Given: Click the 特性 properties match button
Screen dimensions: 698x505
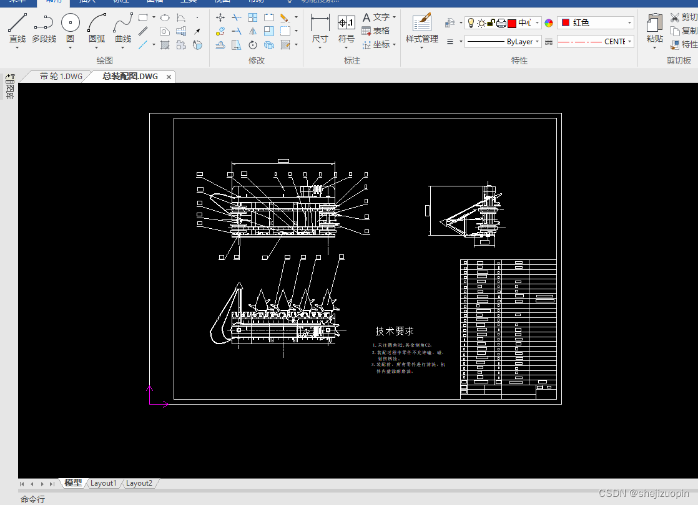Looking at the screenshot, I should (684, 44).
